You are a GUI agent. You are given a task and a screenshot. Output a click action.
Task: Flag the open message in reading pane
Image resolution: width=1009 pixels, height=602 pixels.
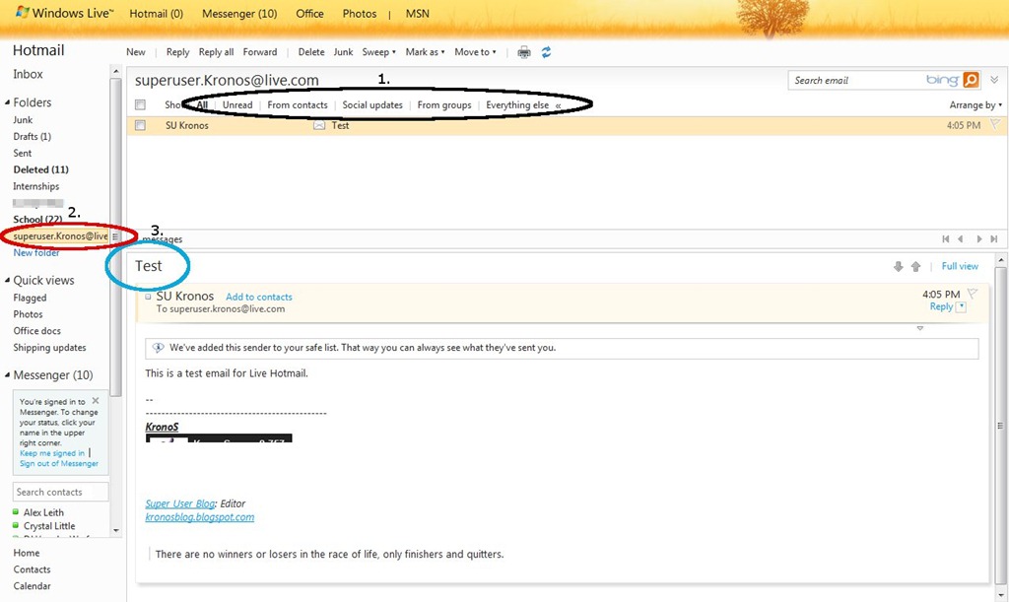pyautogui.click(x=973, y=294)
